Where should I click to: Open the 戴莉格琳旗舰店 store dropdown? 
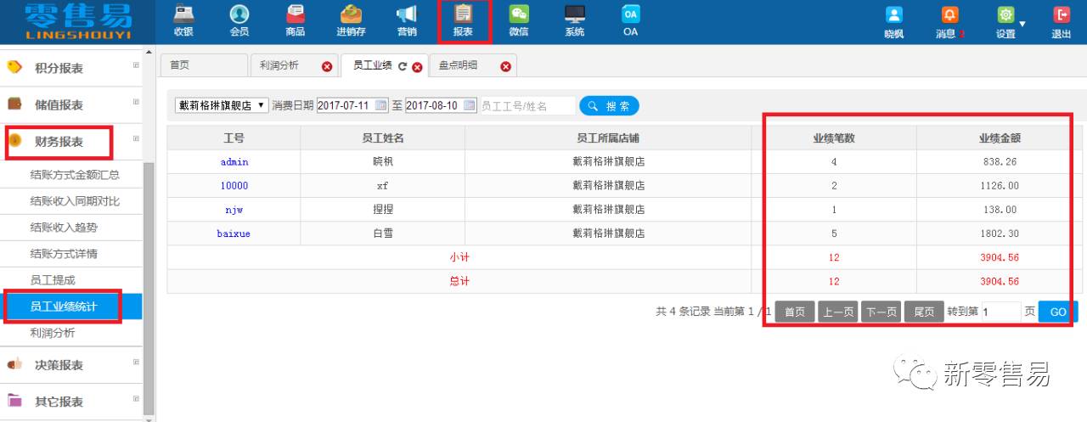[x=222, y=105]
